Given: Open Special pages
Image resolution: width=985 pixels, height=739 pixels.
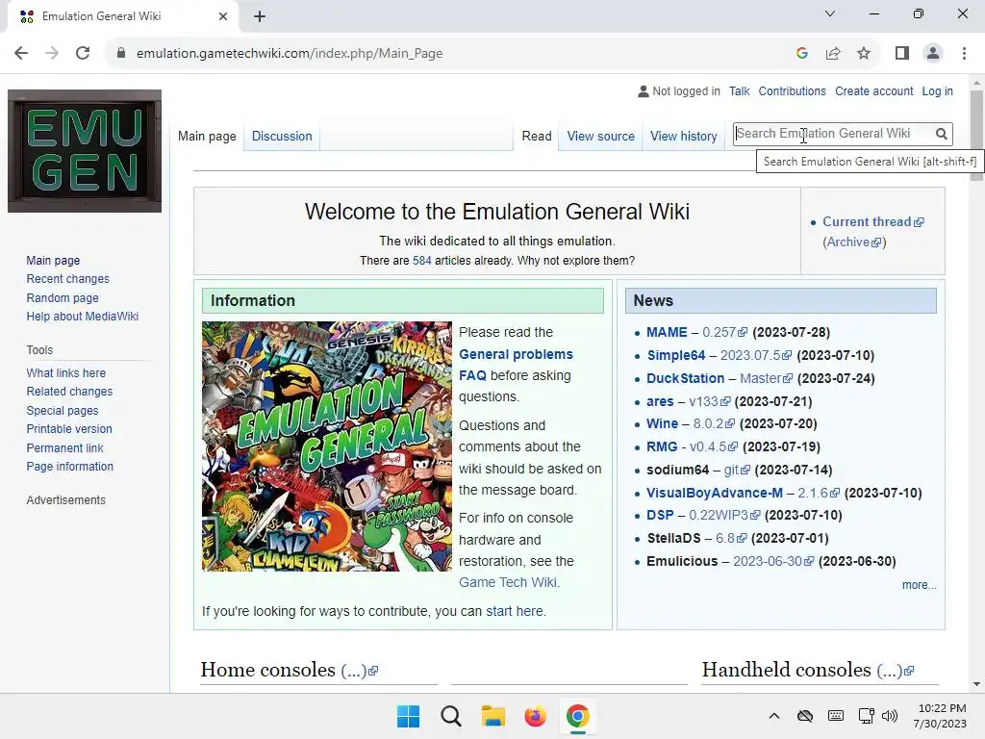Looking at the screenshot, I should 63,410.
